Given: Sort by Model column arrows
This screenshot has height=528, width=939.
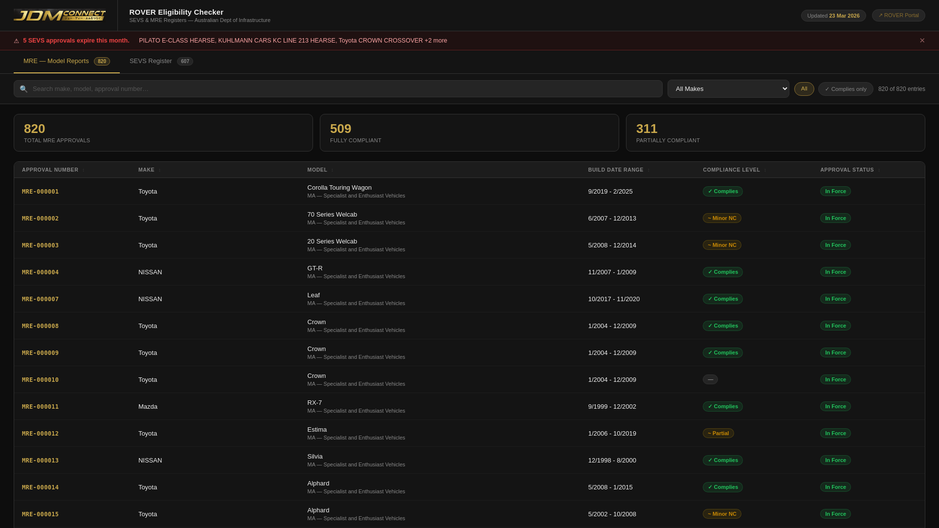Looking at the screenshot, I should coord(333,170).
